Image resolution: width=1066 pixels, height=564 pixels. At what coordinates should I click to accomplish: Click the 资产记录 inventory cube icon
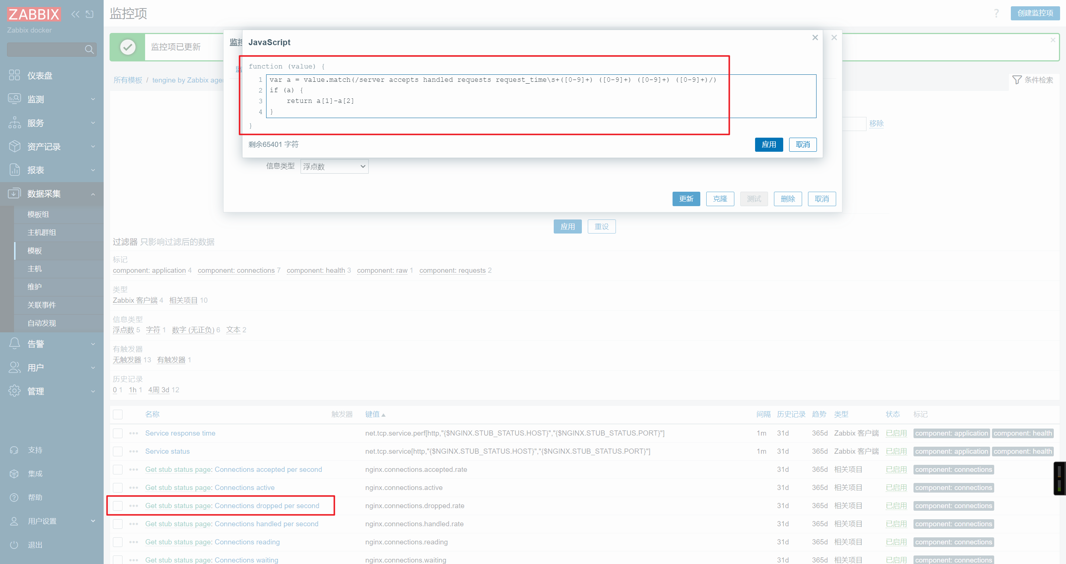[14, 146]
